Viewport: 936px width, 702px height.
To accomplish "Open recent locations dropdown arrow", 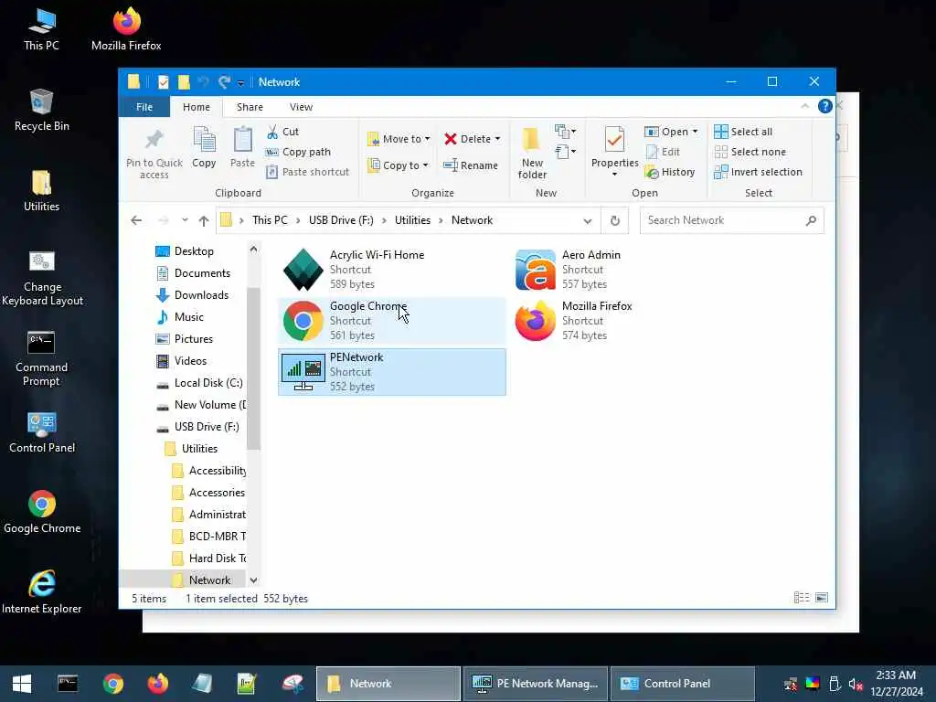I will click(x=185, y=220).
